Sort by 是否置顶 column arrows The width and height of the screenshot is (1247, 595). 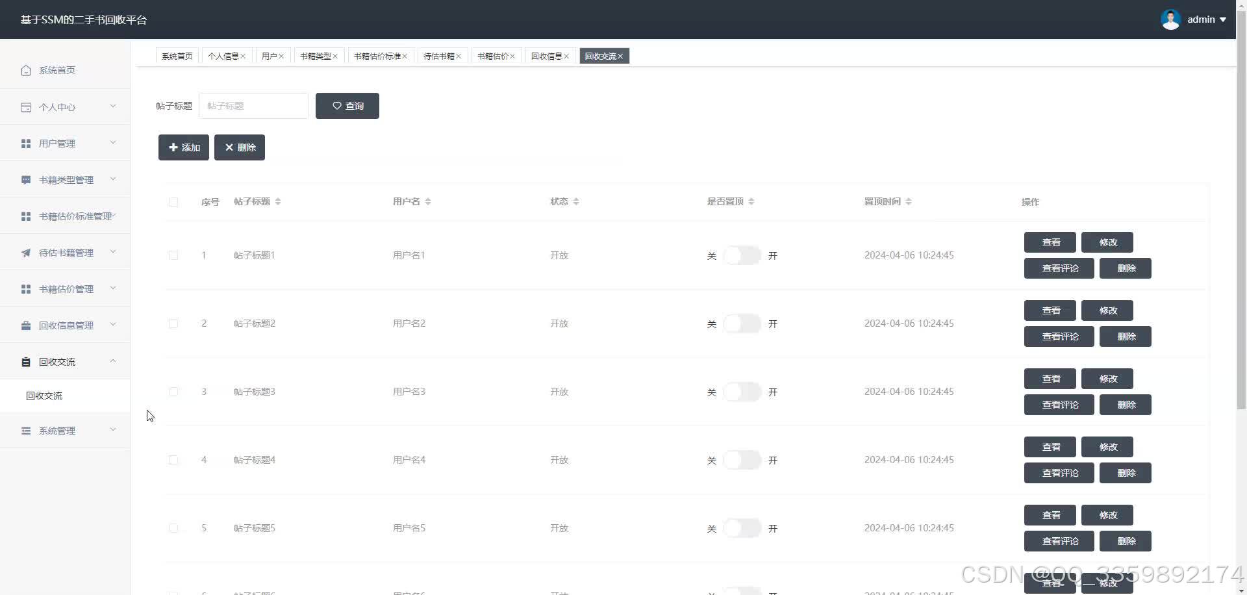coord(751,202)
